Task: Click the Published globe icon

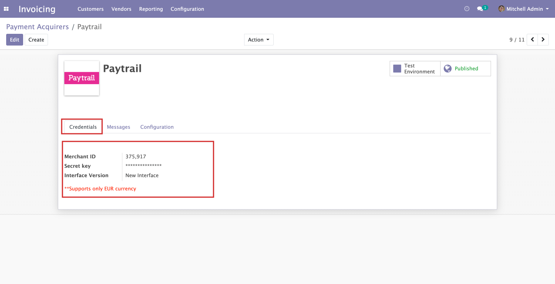Action: (x=447, y=68)
